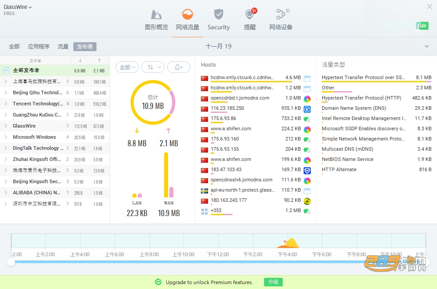Click the China flag beside 175.6.93.86
Screen dimensions: 437x289
click(x=204, y=119)
